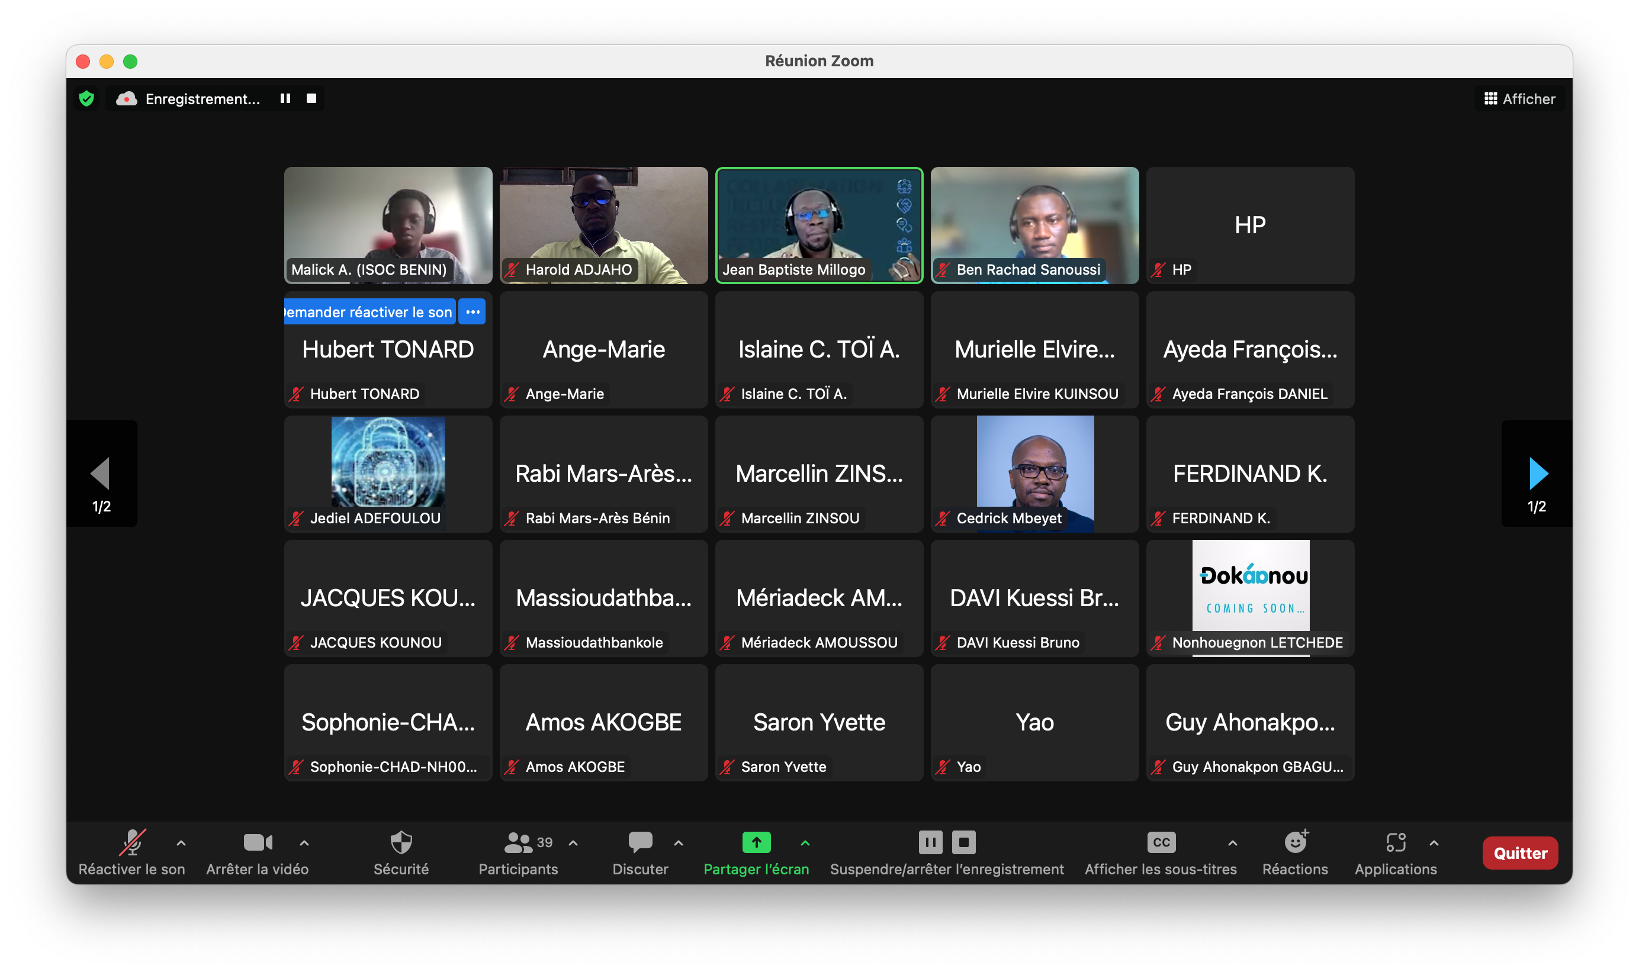Stop recording in bottom toolbar
1639x972 pixels.
963,842
